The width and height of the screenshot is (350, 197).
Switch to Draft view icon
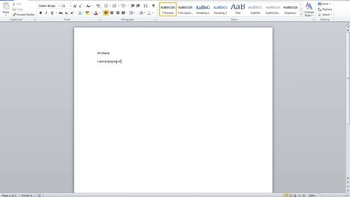(304, 195)
